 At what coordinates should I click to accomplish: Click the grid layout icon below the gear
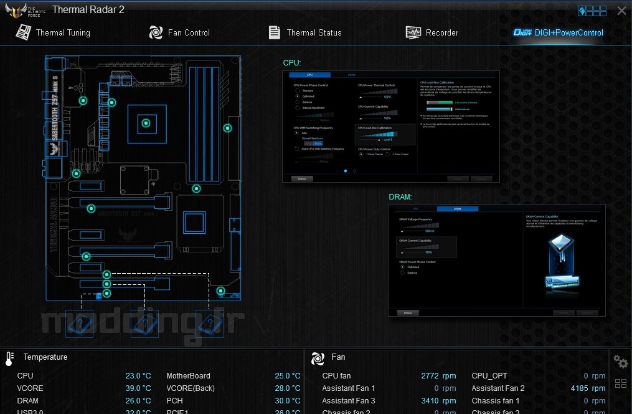click(x=621, y=383)
